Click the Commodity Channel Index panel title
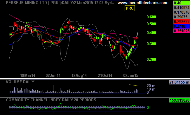This screenshot has height=115, width=190. click(51, 100)
